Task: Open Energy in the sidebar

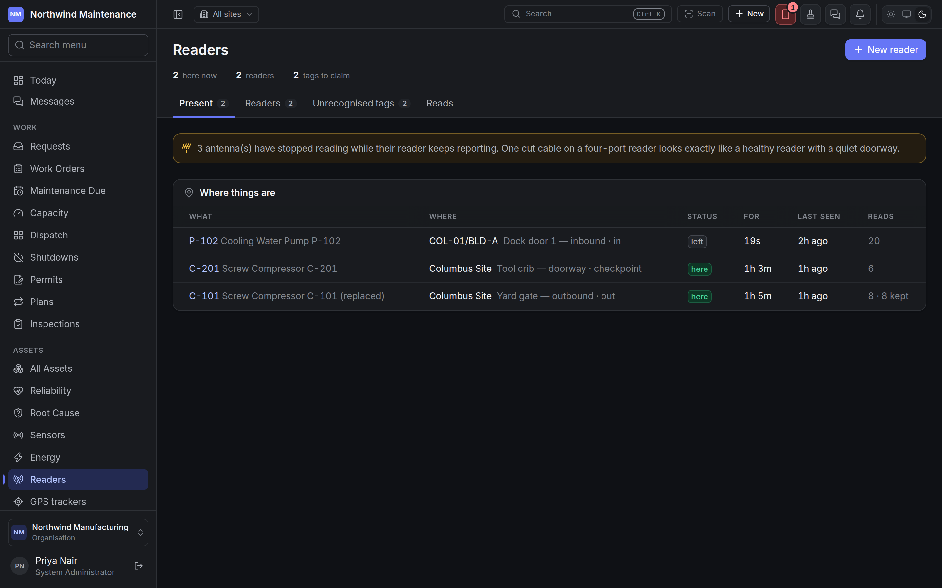Action: [78, 457]
